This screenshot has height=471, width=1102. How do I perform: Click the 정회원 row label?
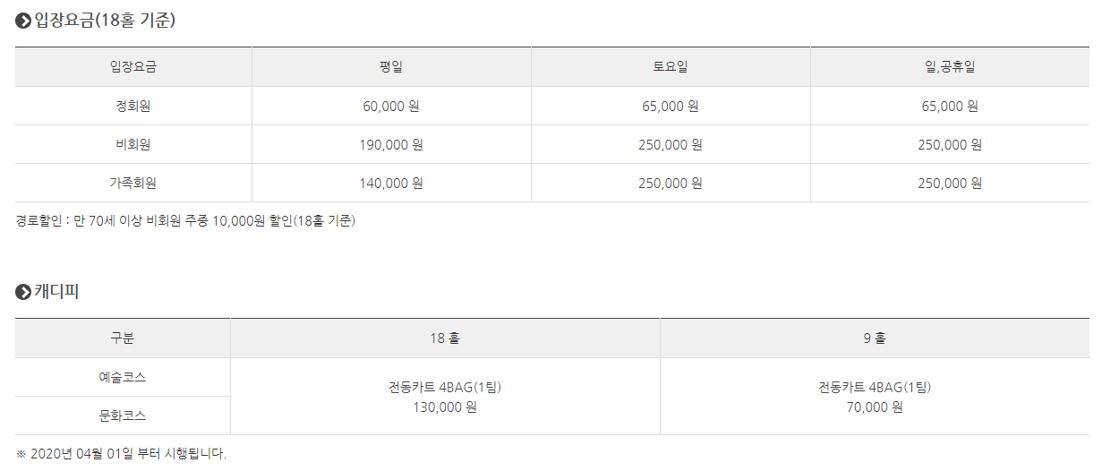[x=133, y=106]
